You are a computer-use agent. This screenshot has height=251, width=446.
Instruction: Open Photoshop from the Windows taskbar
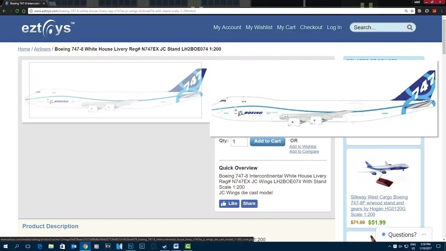pyautogui.click(x=131, y=246)
